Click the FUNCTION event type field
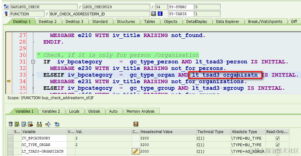 pyautogui.click(x=27, y=14)
